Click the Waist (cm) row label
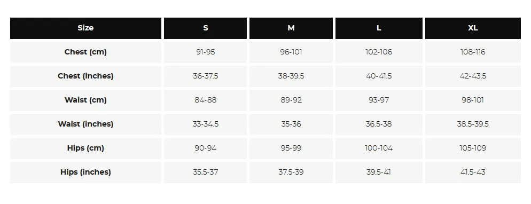 coord(85,100)
